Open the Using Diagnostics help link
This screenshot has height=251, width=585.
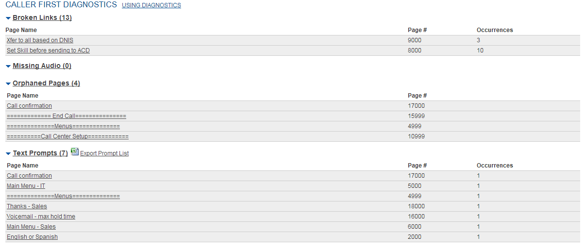[151, 5]
